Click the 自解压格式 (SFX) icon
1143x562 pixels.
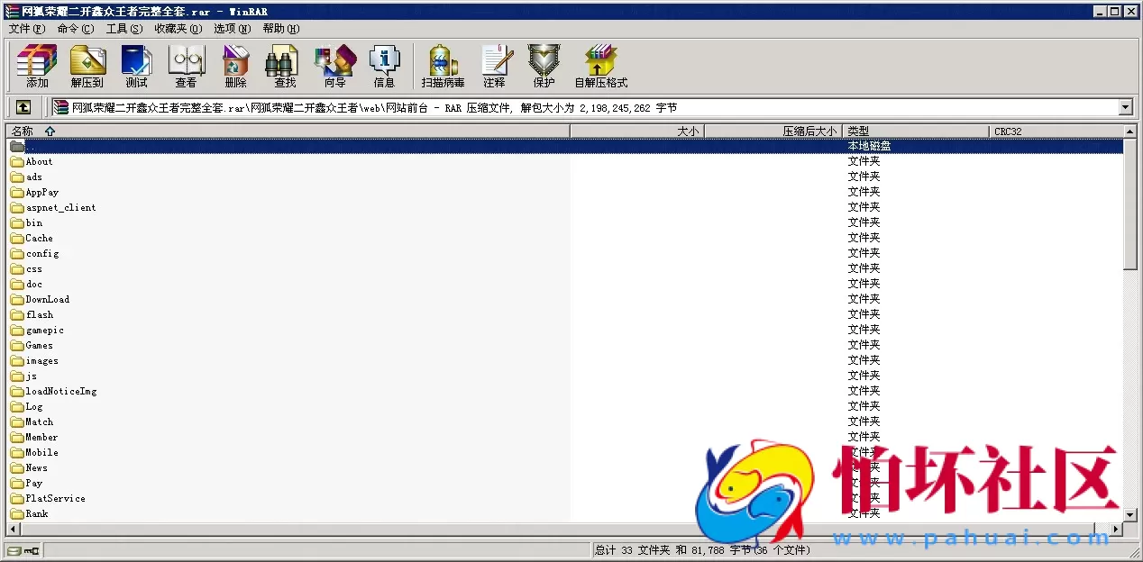point(599,65)
